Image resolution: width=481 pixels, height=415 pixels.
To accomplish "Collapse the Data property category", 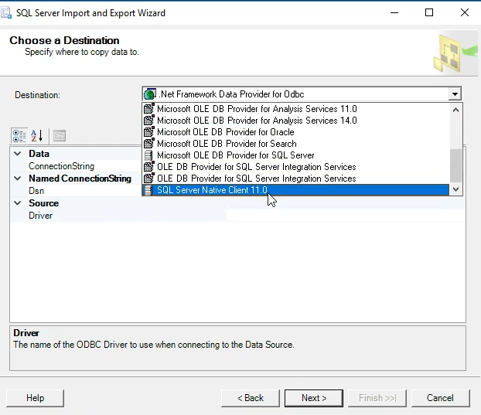I will (18, 154).
